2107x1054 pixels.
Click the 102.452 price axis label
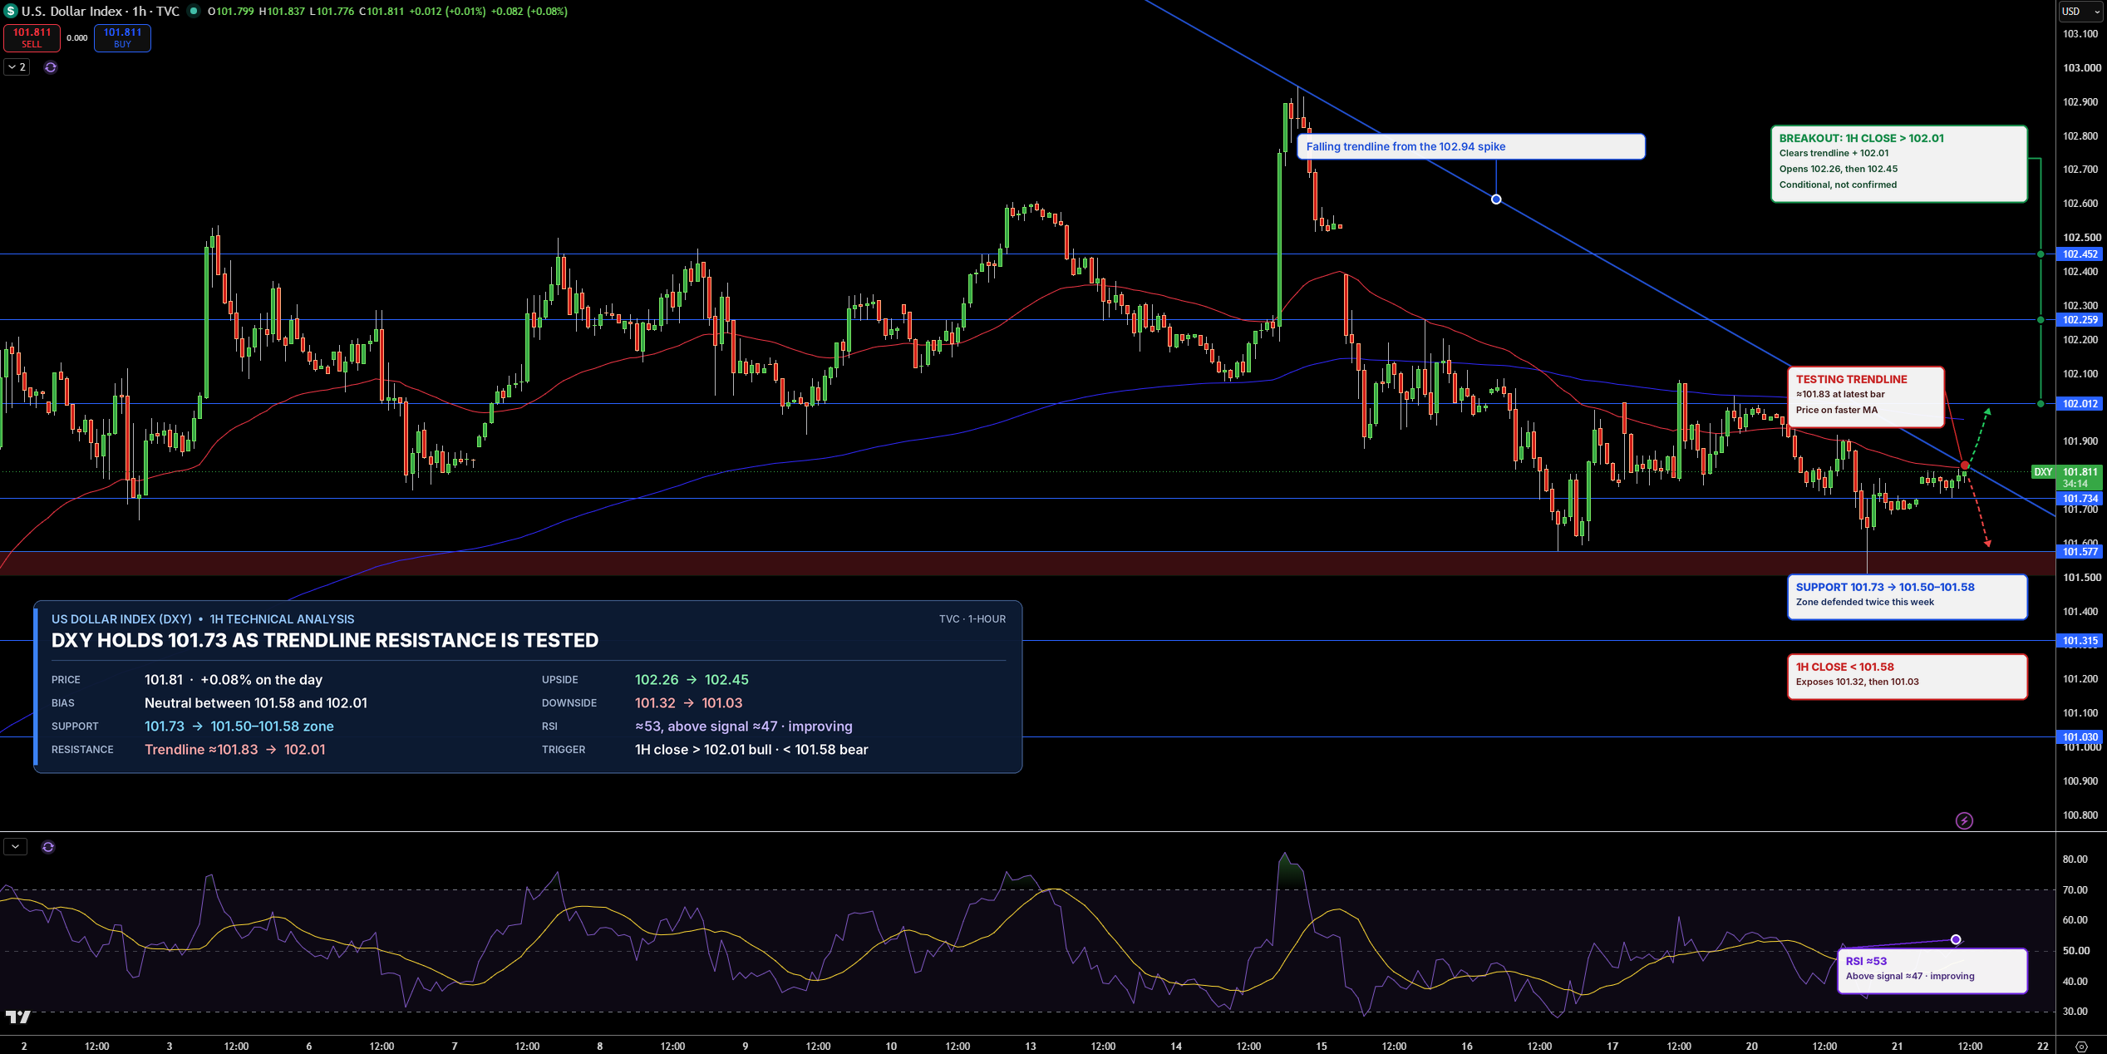click(x=2080, y=254)
